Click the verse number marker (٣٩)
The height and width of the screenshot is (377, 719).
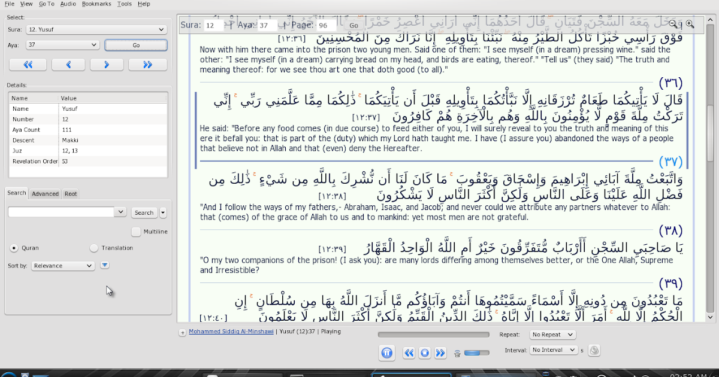click(x=670, y=283)
